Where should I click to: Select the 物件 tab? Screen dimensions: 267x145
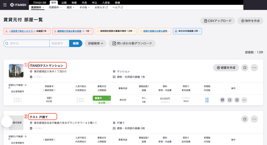point(54,2)
